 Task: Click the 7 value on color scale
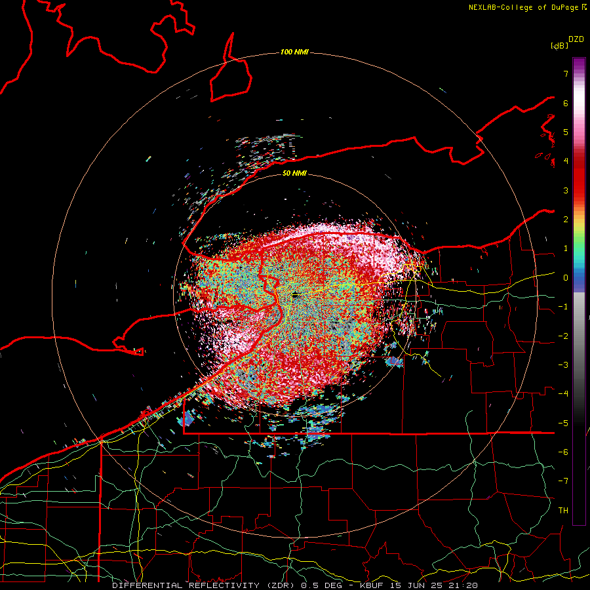point(566,73)
